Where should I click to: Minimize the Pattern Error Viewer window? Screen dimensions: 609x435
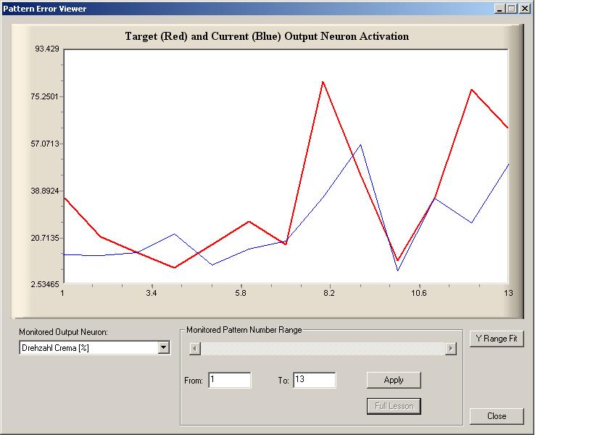pyautogui.click(x=500, y=9)
